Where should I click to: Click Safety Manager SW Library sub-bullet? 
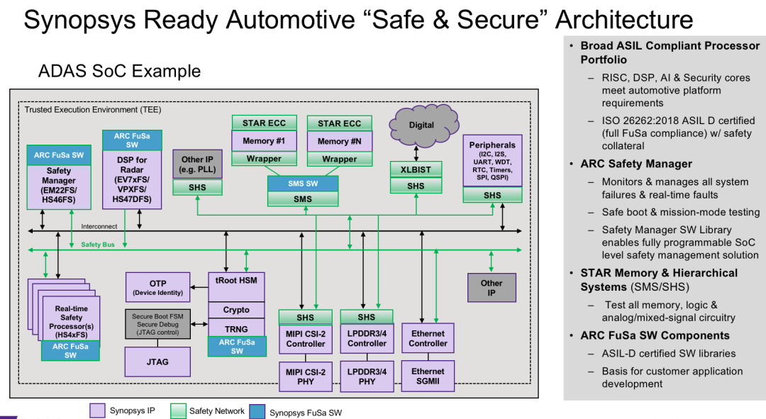point(680,242)
